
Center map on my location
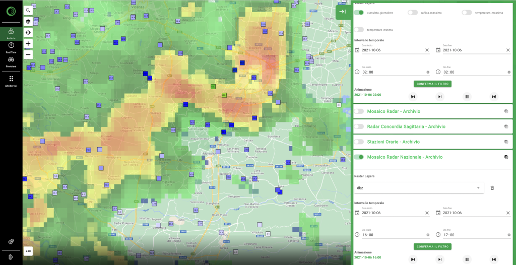coord(28,32)
